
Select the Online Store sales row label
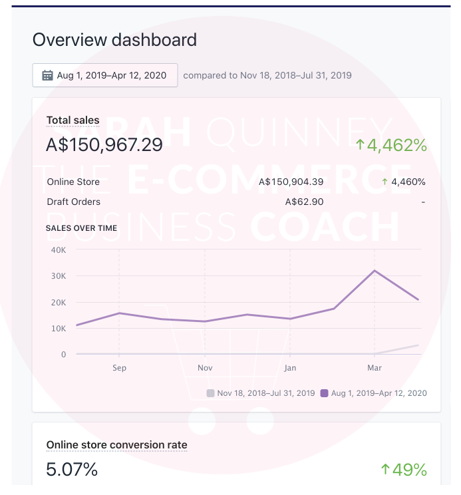(73, 182)
